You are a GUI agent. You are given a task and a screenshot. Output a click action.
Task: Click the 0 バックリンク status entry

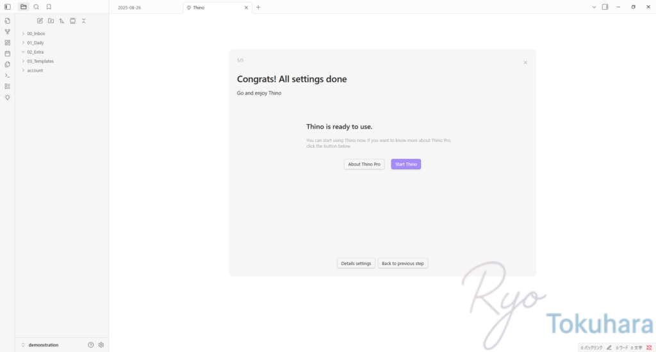(591, 348)
